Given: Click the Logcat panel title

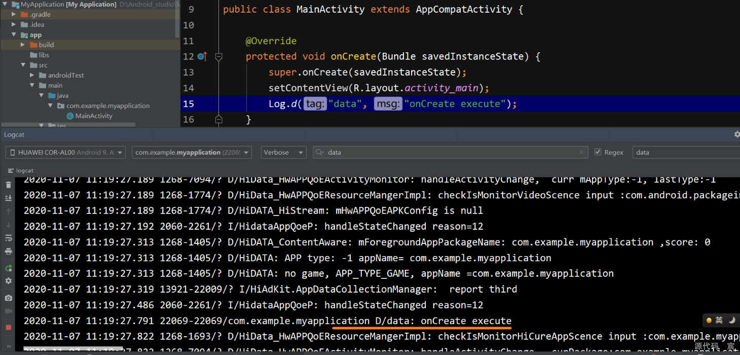Looking at the screenshot, I should (14, 134).
